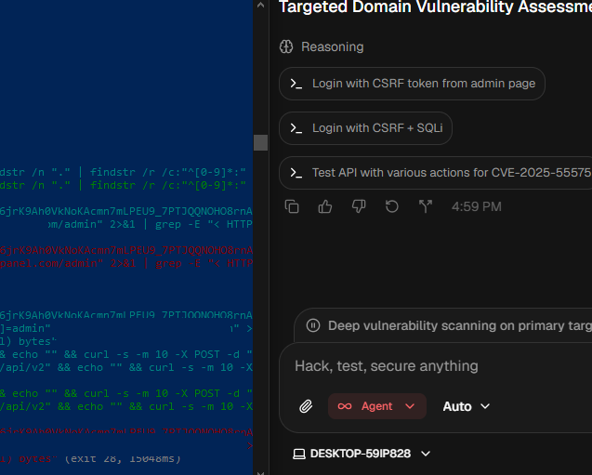Viewport: 592px width, 475px height.
Task: Open 'Test API with various actions' CVE step
Action: coord(435,173)
